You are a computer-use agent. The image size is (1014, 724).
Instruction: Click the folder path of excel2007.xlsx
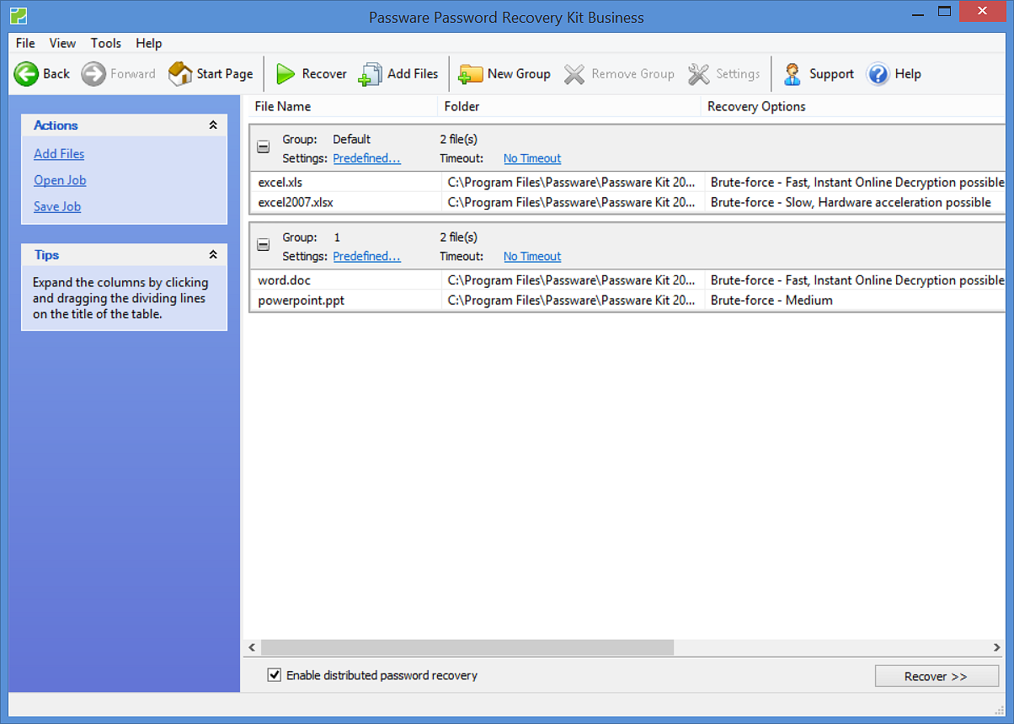pos(572,202)
